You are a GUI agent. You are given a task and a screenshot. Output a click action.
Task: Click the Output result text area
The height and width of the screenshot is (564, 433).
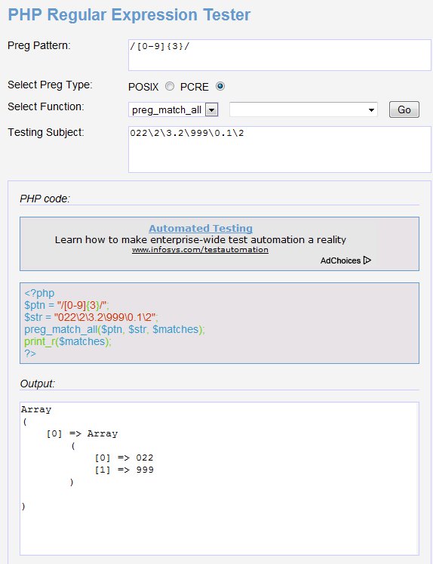coord(220,479)
